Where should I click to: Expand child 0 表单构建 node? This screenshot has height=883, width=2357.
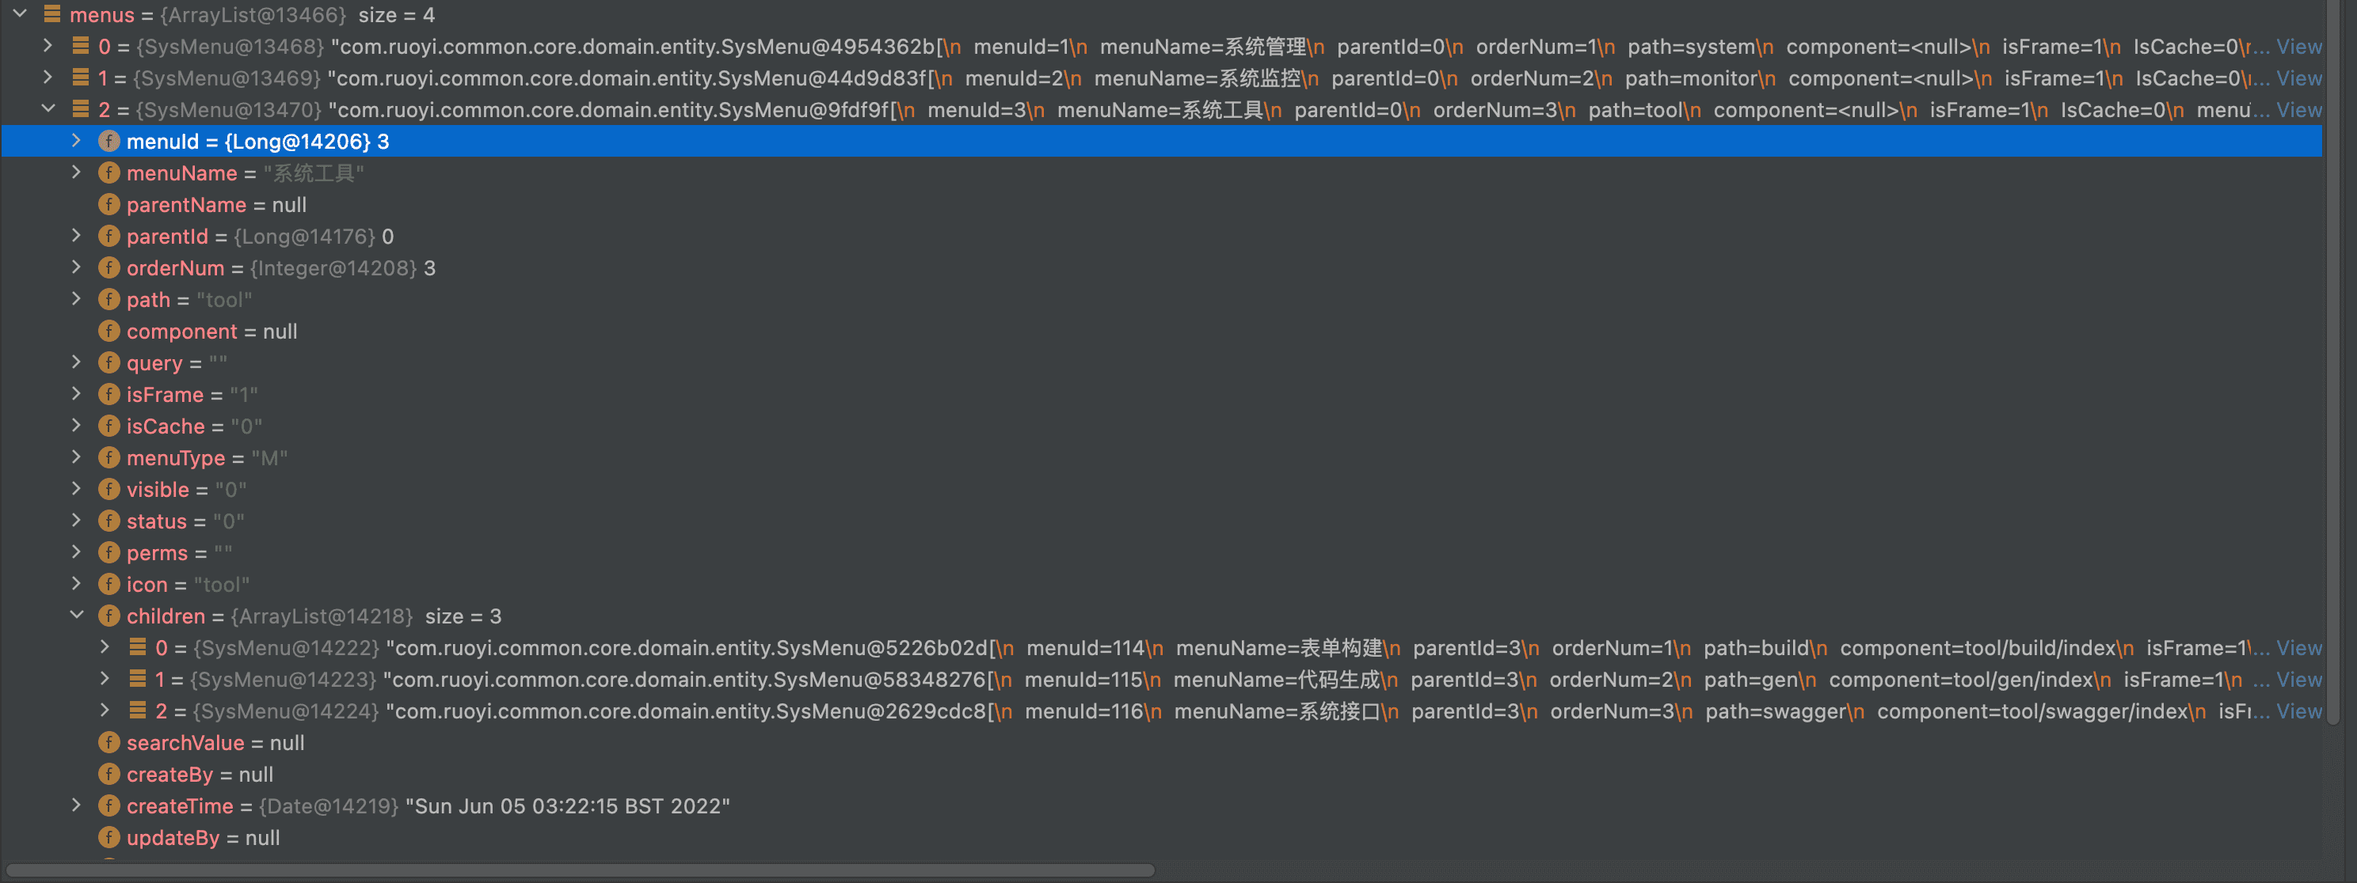click(105, 647)
